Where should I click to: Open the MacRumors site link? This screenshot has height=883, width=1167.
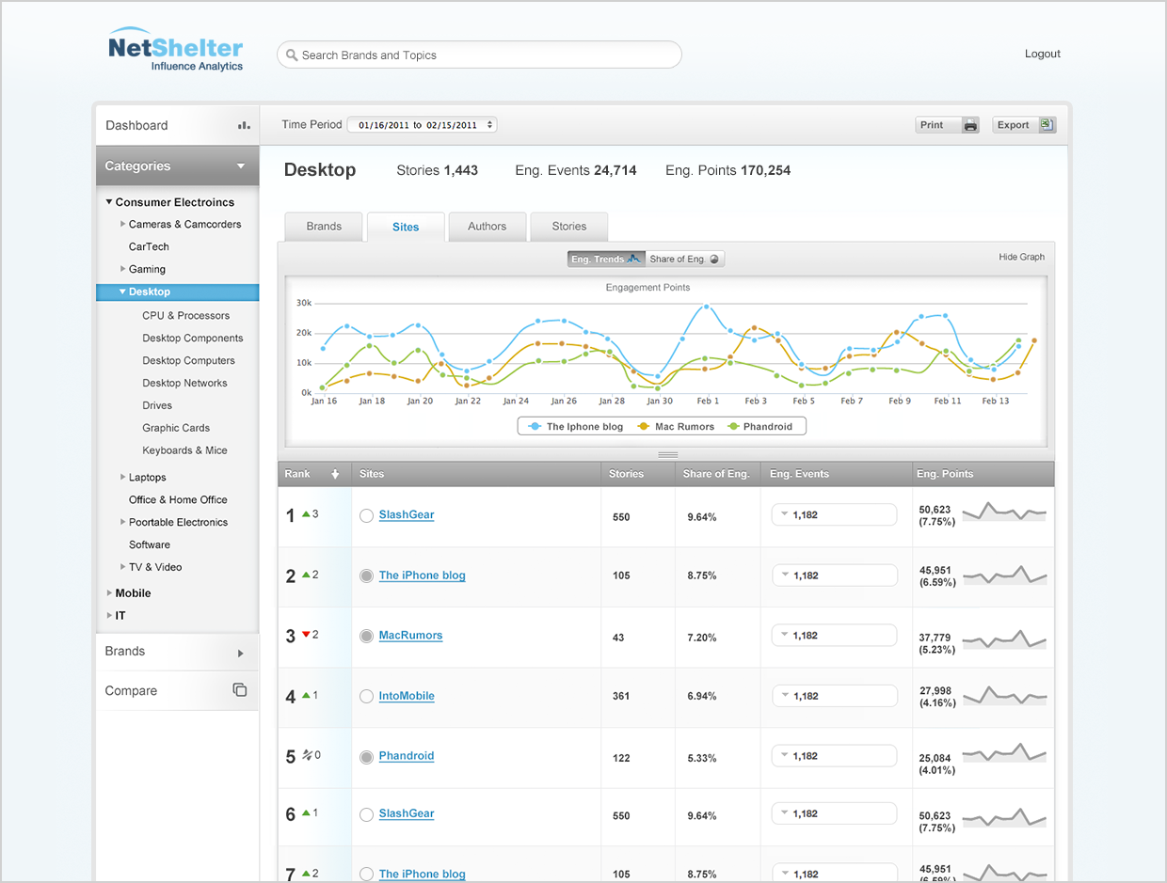pyautogui.click(x=410, y=636)
